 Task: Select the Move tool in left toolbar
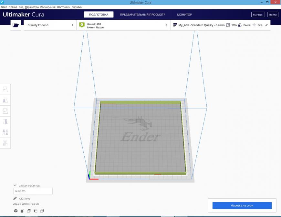tap(5, 89)
